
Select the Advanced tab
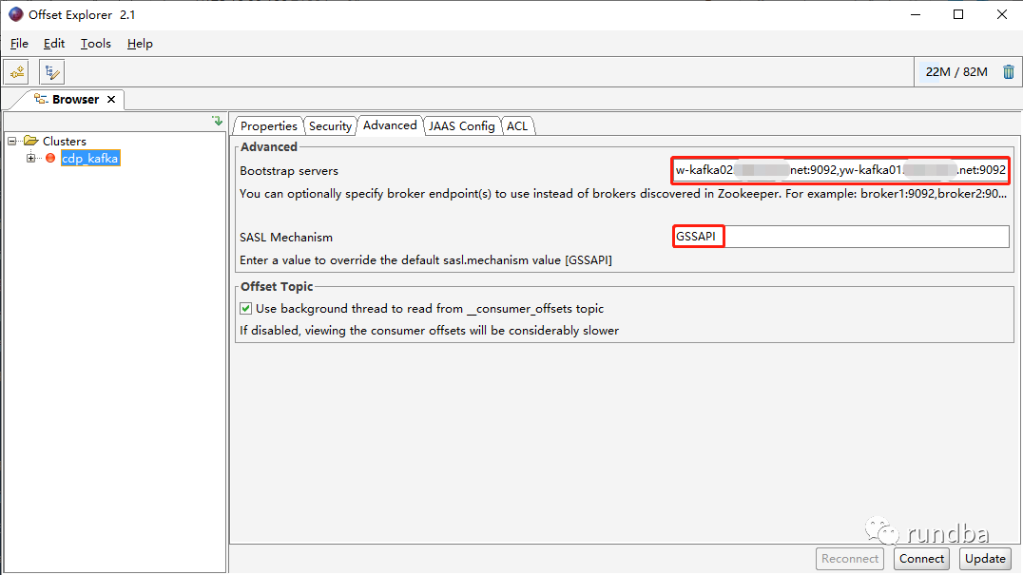(390, 125)
